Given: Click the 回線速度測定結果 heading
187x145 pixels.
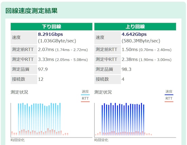Looking at the screenshot, I should click(x=32, y=11).
